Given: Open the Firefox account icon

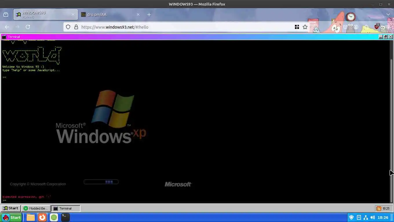Looking at the screenshot, I should pos(356,27).
